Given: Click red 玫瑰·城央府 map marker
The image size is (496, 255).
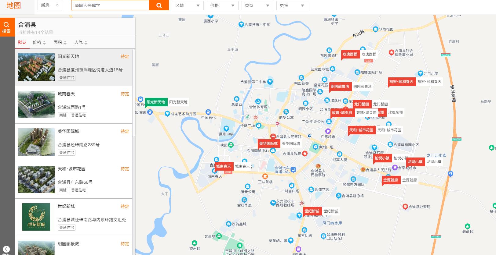Looking at the screenshot, I should [342, 113].
